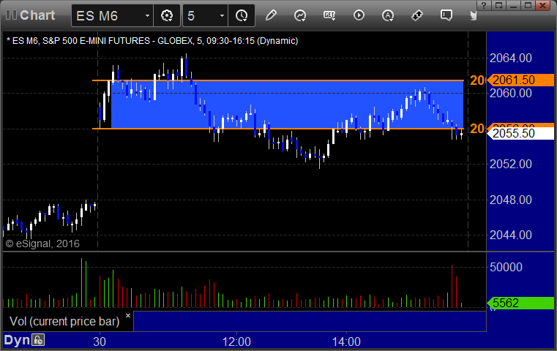Close the Vol study pane with x

pos(128,315)
